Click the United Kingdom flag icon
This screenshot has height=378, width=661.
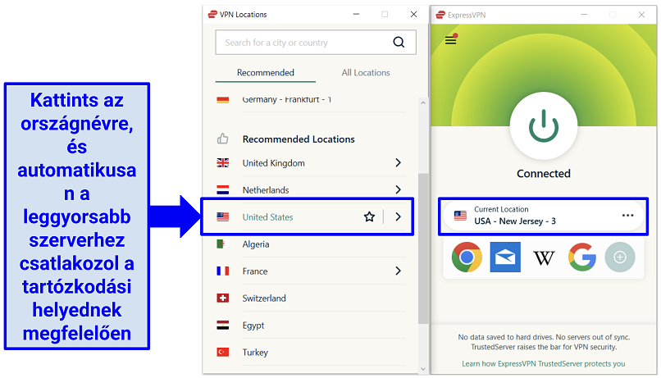(222, 163)
